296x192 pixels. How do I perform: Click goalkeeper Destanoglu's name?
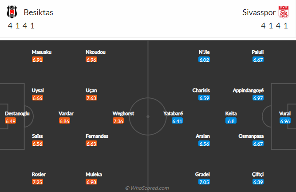[x=17, y=113]
